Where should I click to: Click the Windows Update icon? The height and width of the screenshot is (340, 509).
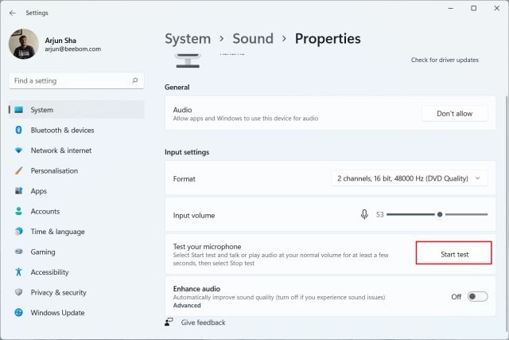(x=18, y=313)
